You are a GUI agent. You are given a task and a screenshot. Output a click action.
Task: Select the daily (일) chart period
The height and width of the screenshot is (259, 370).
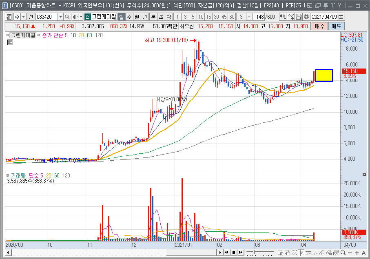[121, 17]
